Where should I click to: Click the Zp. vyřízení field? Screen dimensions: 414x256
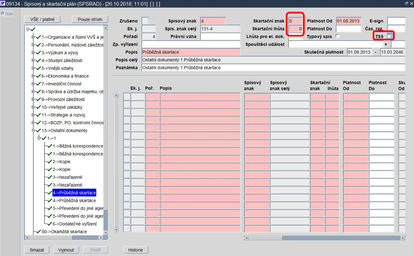point(191,44)
